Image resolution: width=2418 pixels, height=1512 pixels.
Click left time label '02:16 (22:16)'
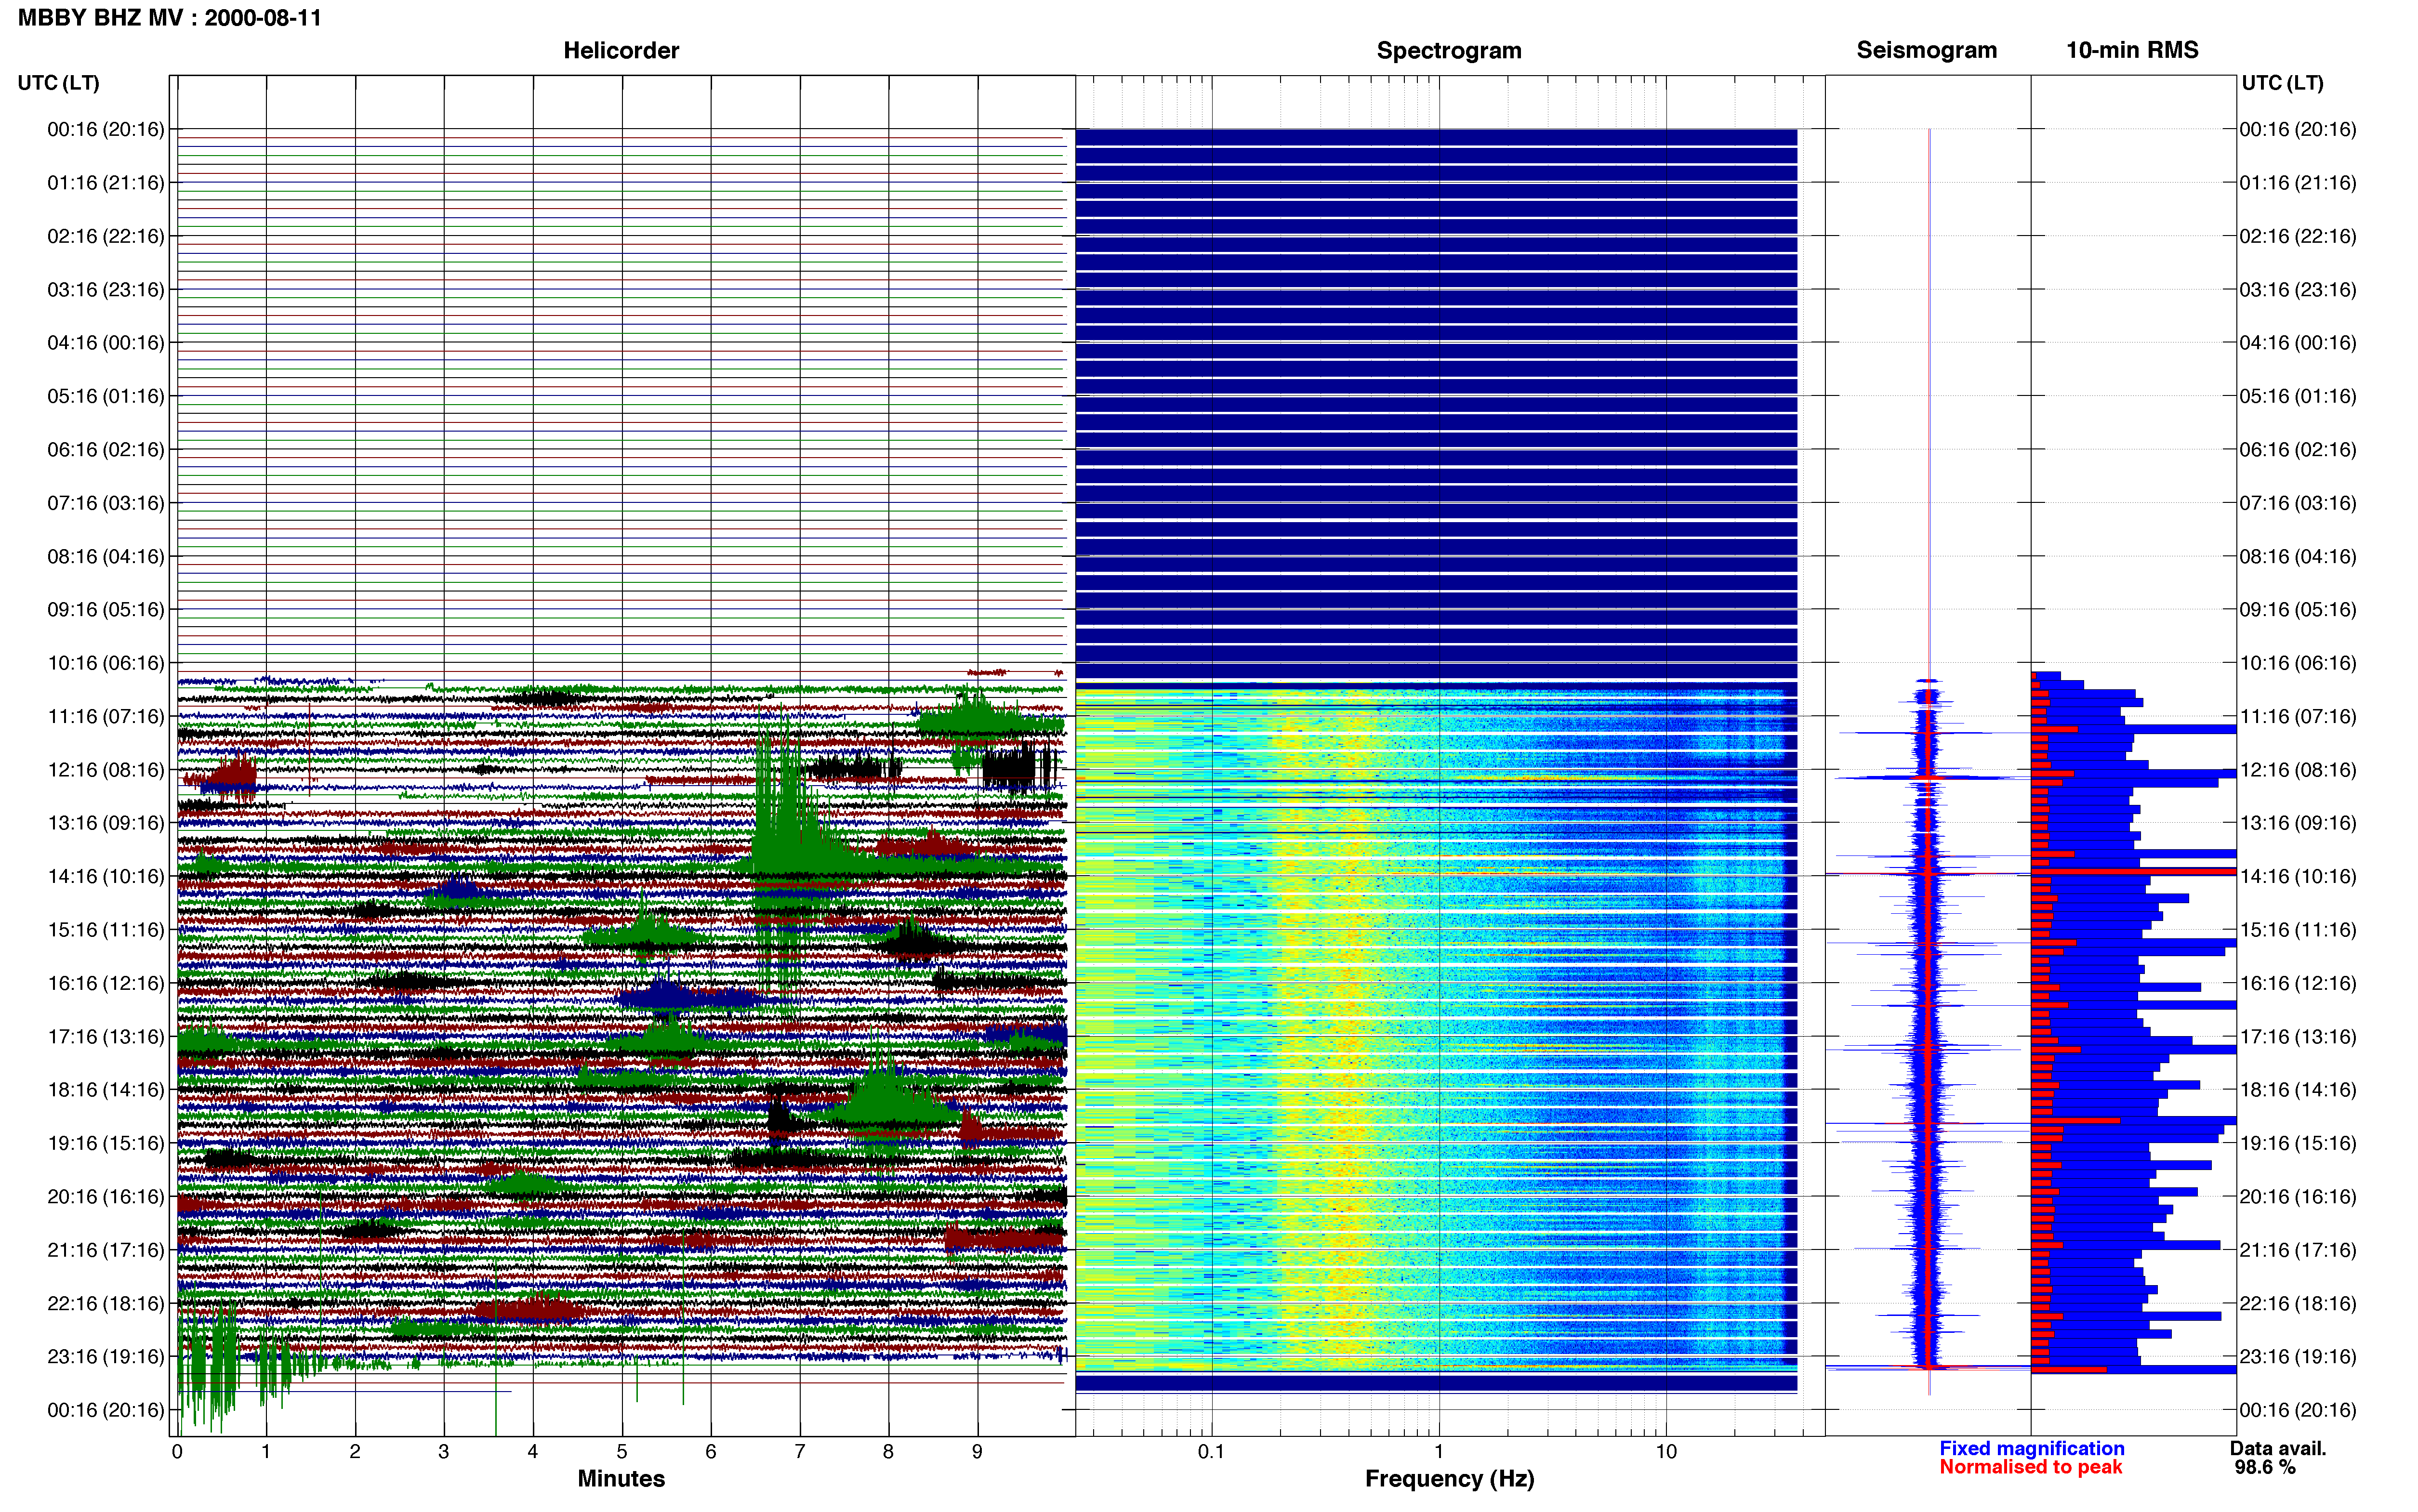(105, 236)
